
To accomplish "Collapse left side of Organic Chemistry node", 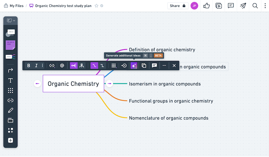I will coord(37,84).
